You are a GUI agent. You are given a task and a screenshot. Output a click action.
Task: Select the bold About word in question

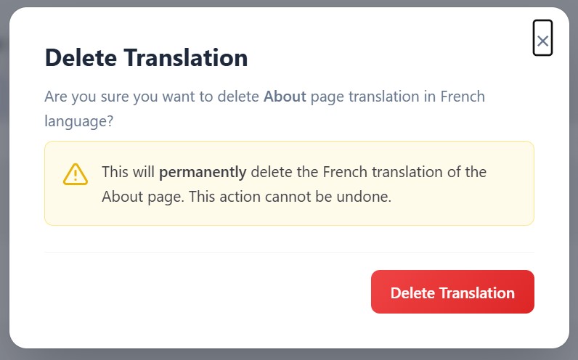(x=285, y=97)
